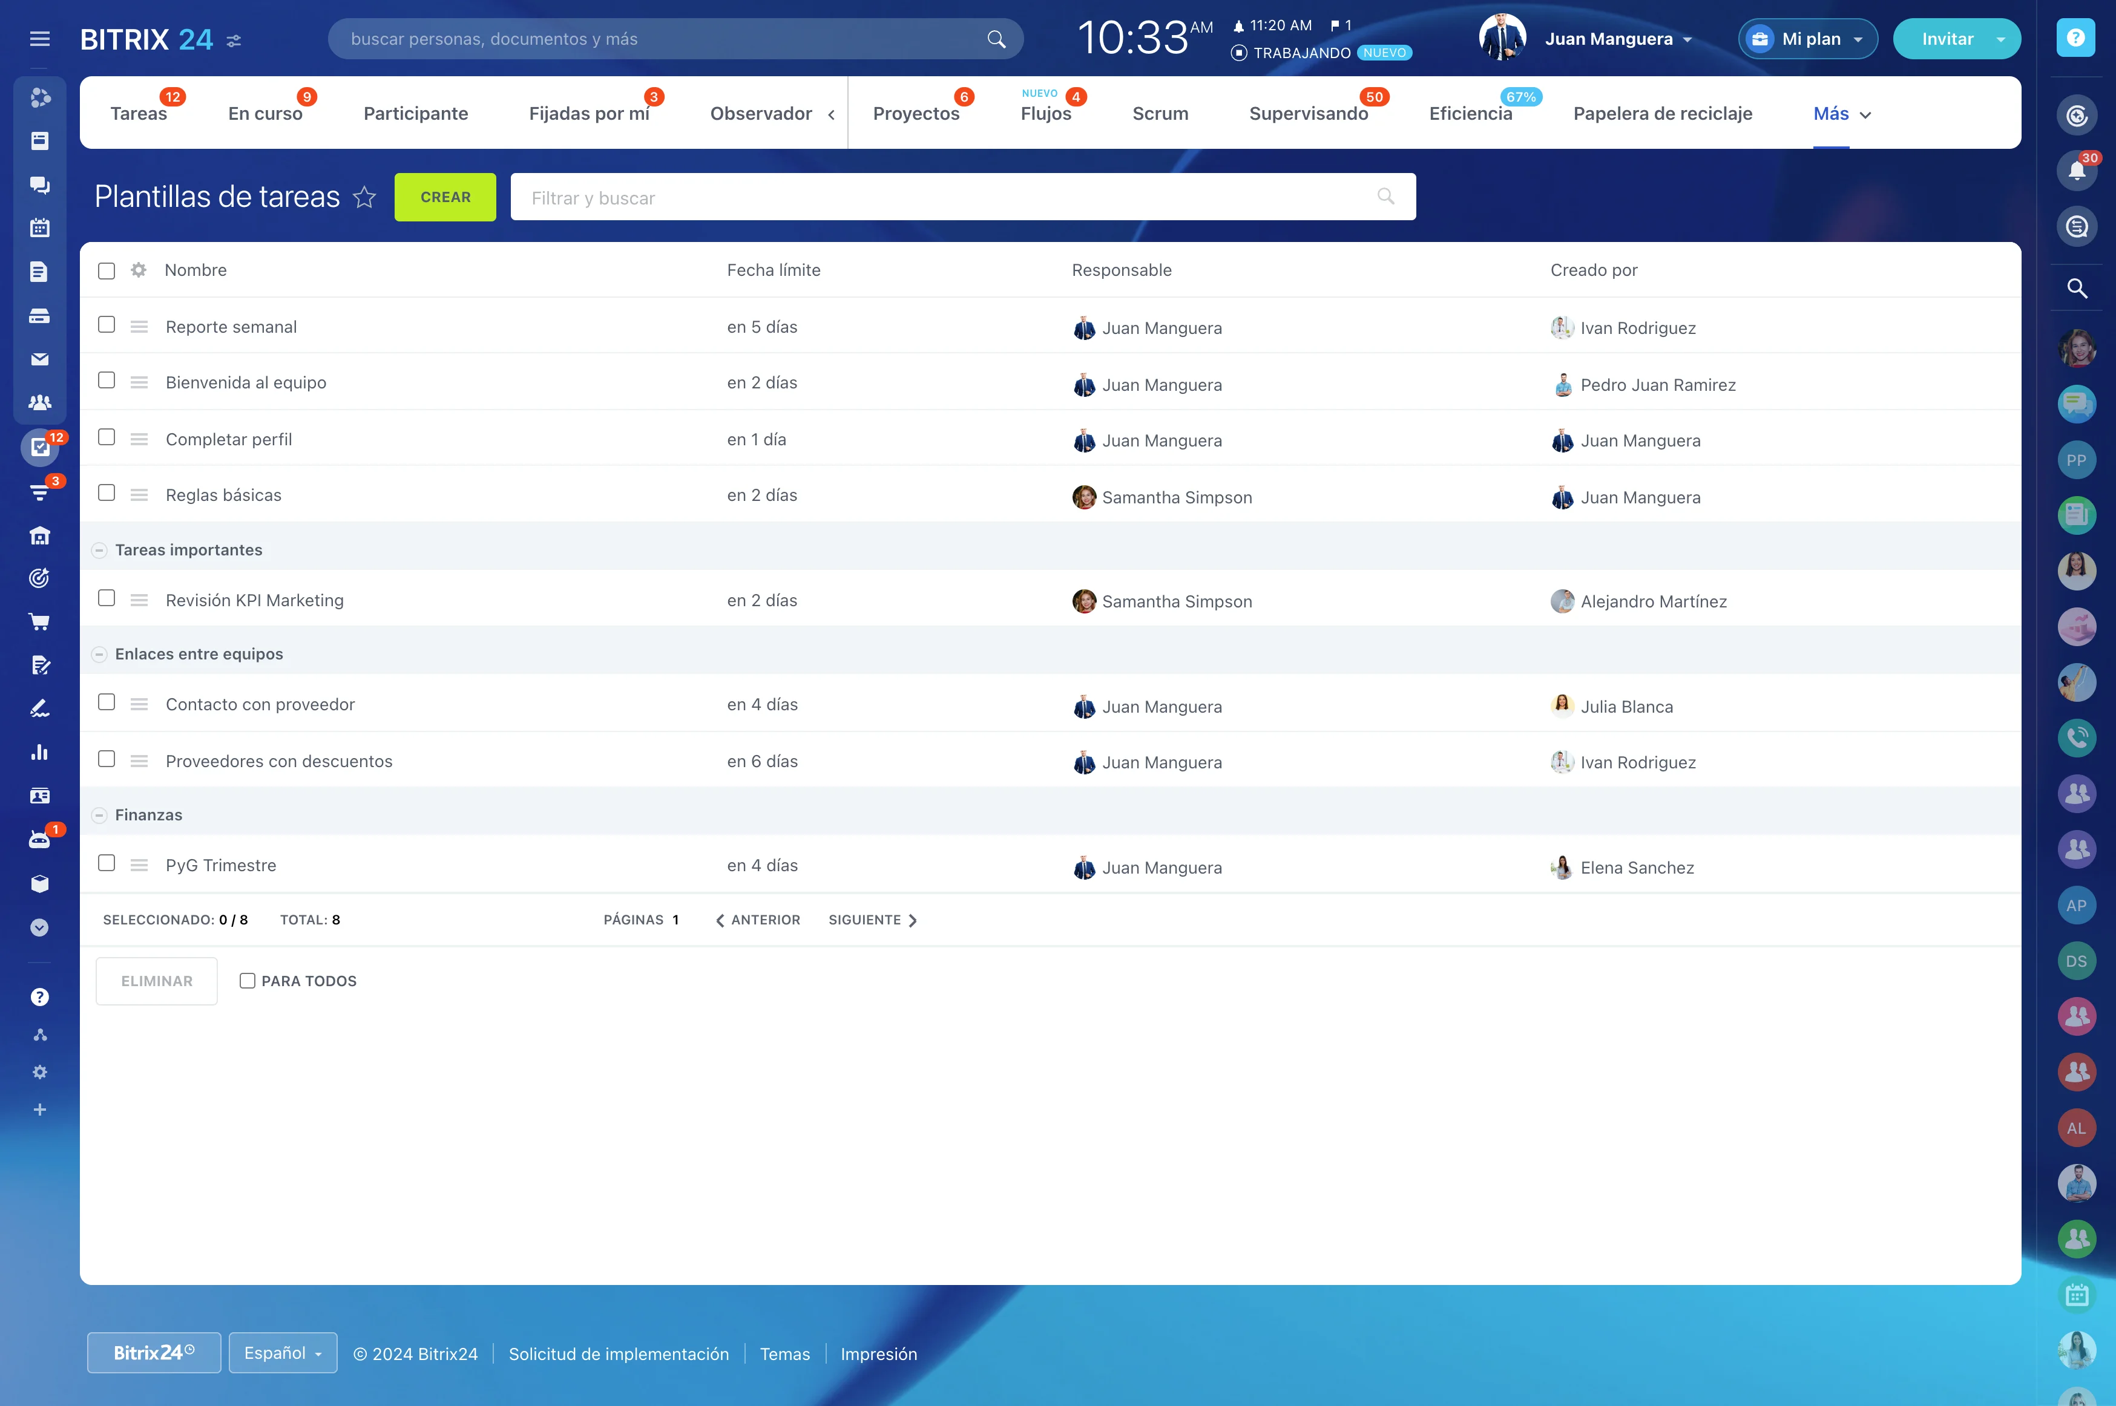Open the table settings gear icon
2116x1406 pixels.
[x=138, y=270]
